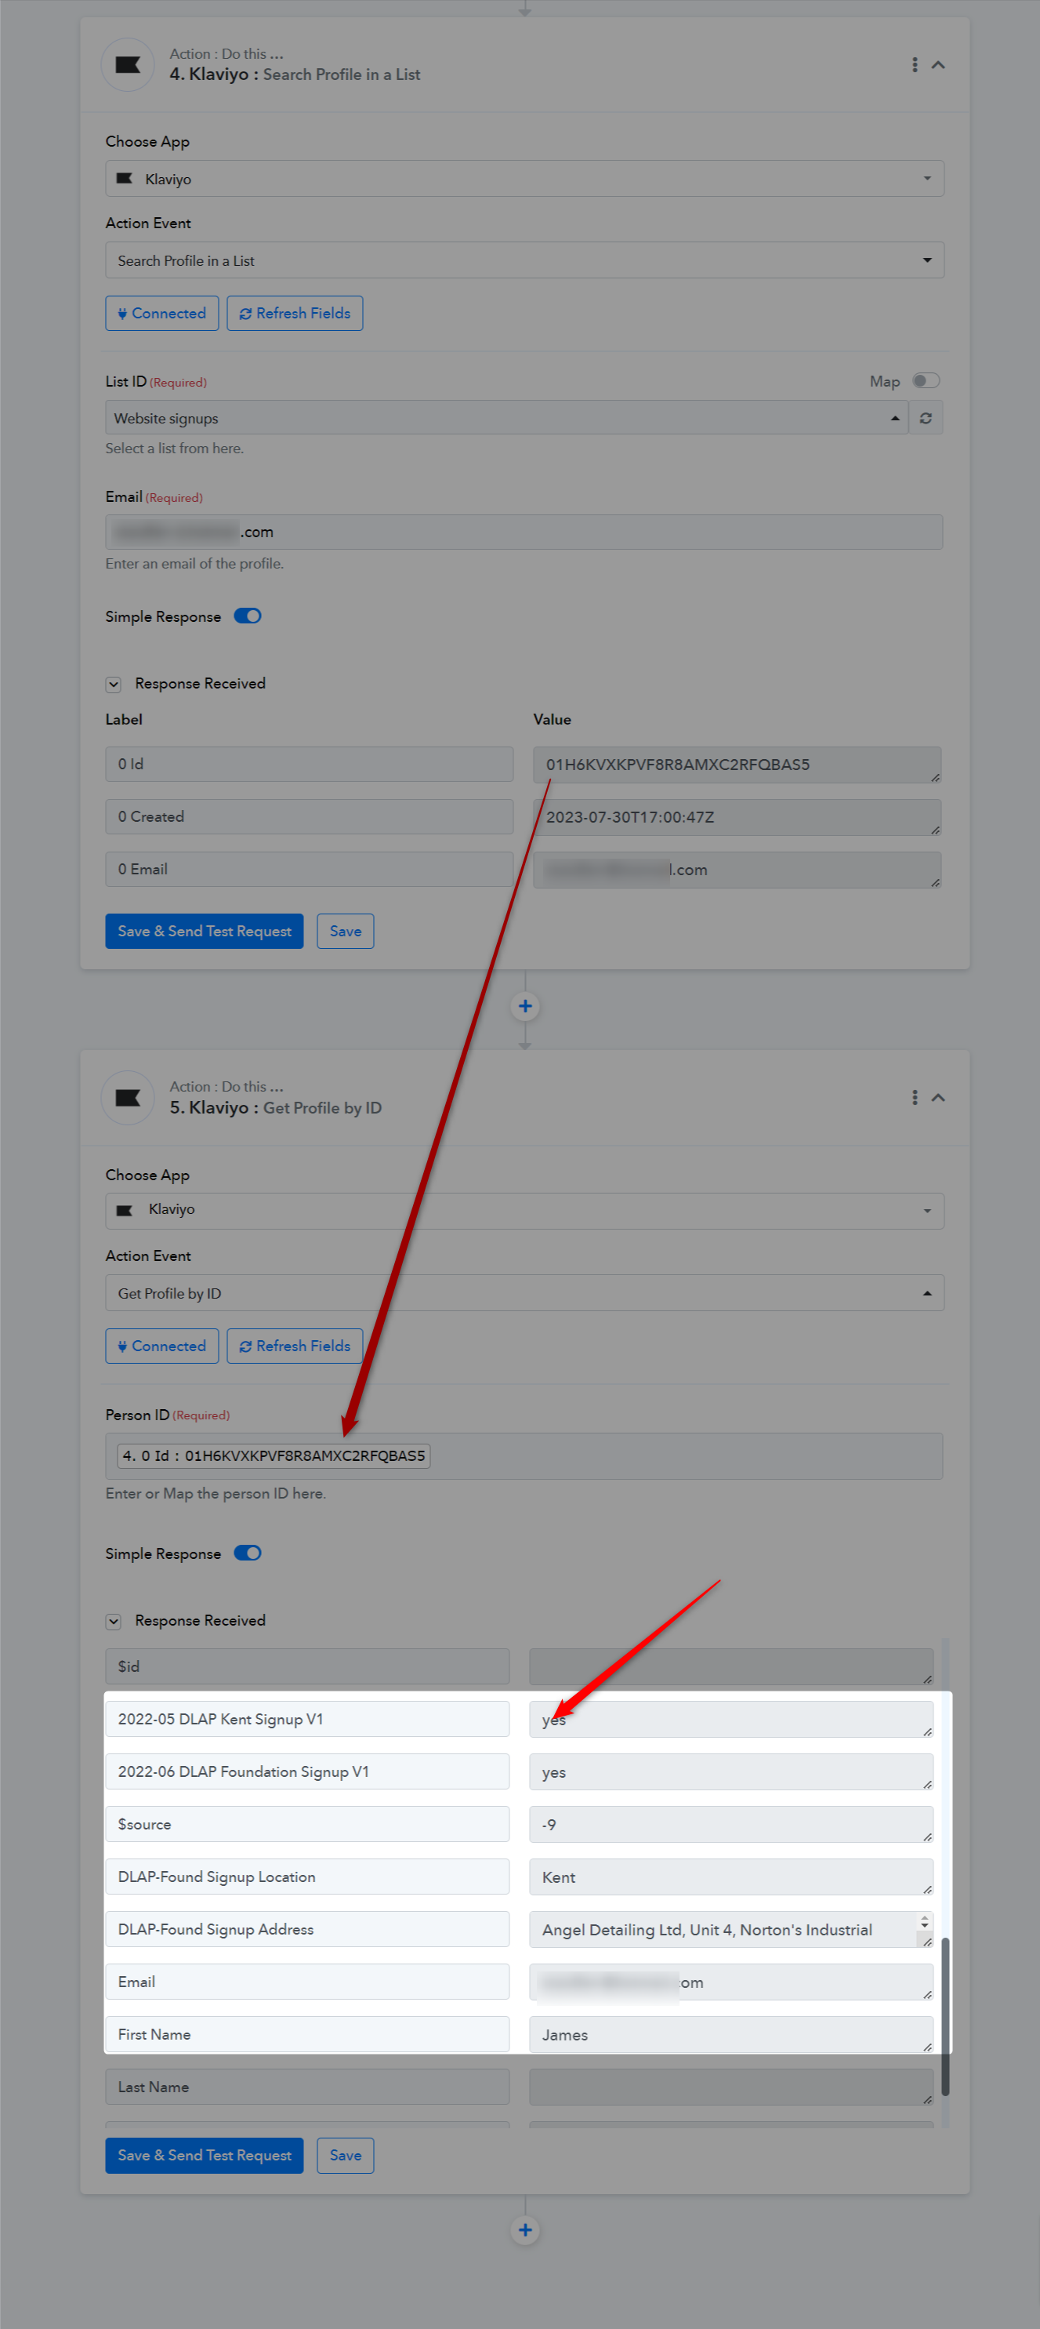1040x2329 pixels.
Task: Add a step between steps 4 and 5
Action: click(x=525, y=1006)
